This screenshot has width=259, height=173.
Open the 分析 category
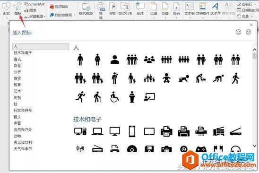pos(17,72)
